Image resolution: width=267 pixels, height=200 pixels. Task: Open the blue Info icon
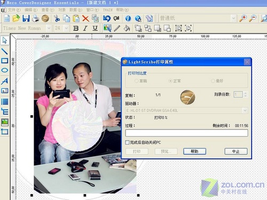point(128,18)
